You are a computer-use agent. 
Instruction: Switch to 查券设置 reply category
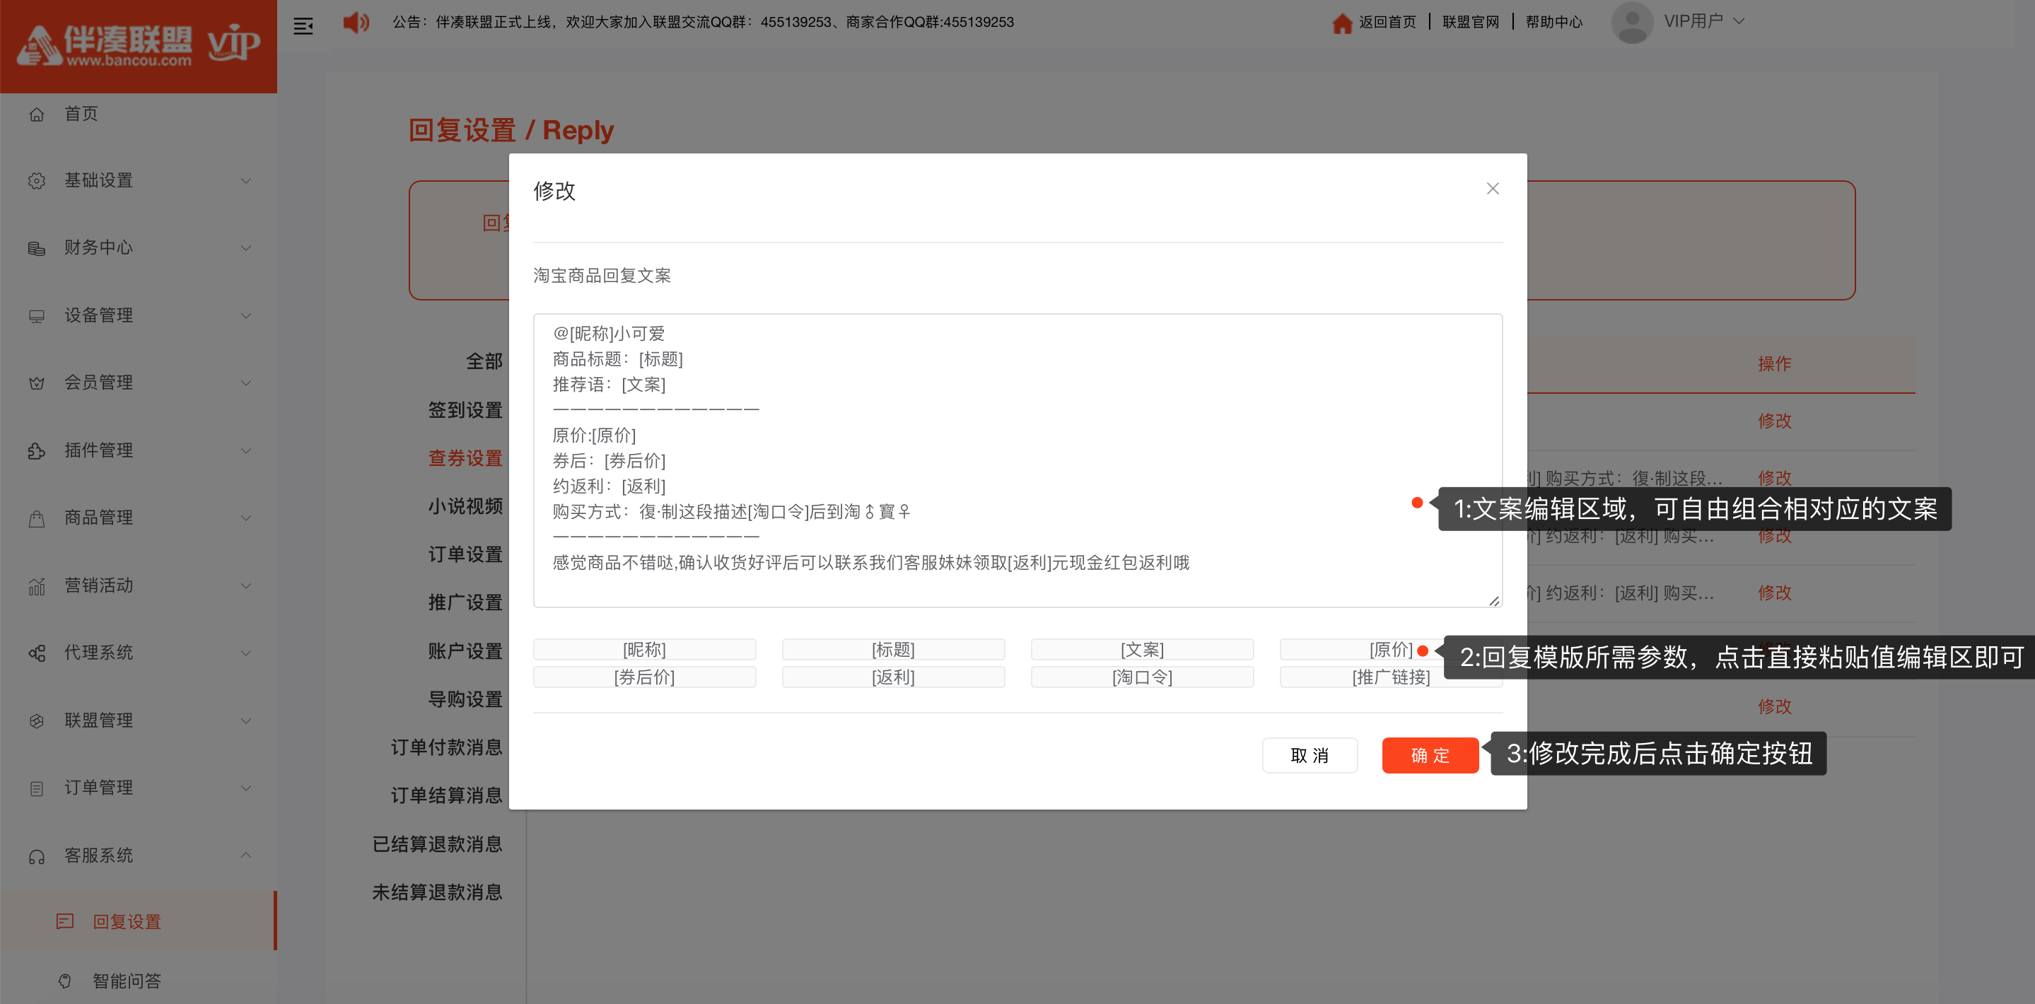click(x=465, y=458)
